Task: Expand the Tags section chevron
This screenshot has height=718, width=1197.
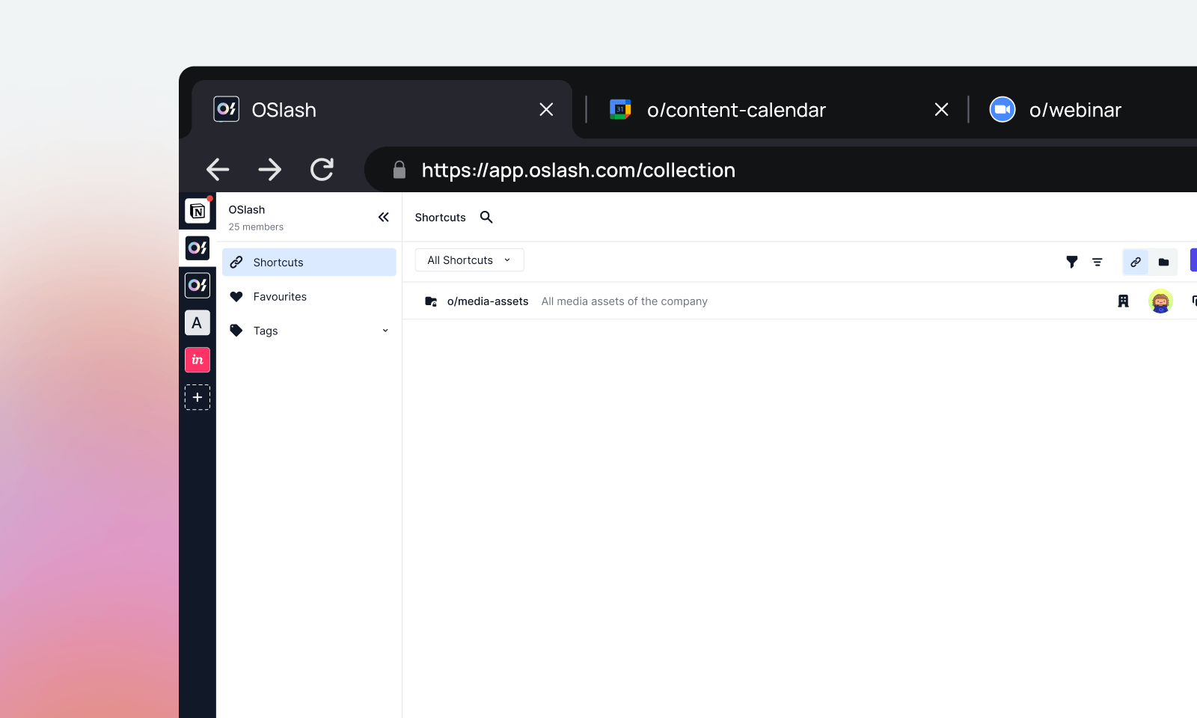Action: [x=385, y=331]
